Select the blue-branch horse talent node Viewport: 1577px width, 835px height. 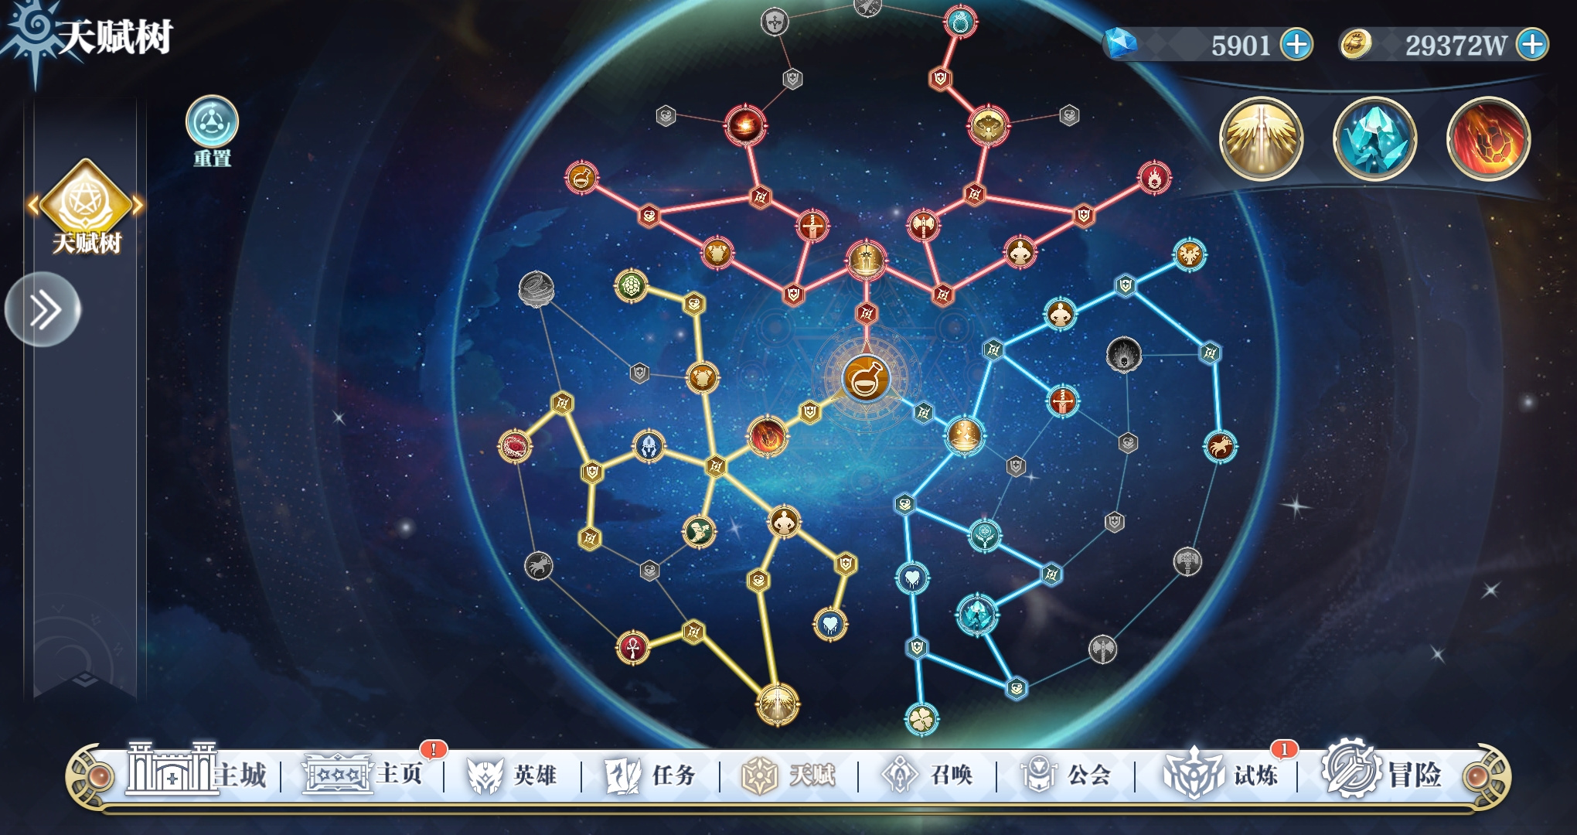pyautogui.click(x=1220, y=446)
